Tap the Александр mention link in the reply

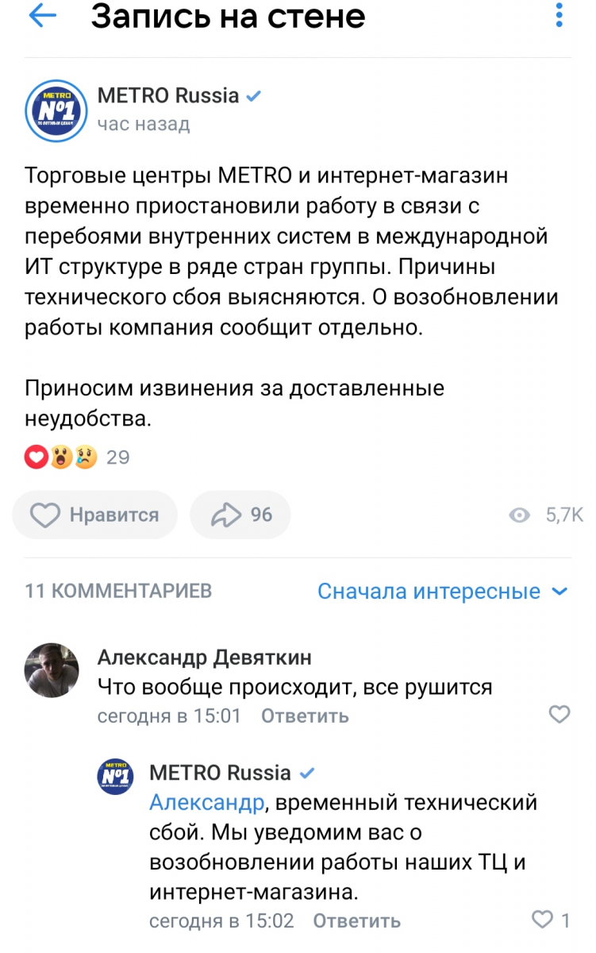(x=206, y=803)
